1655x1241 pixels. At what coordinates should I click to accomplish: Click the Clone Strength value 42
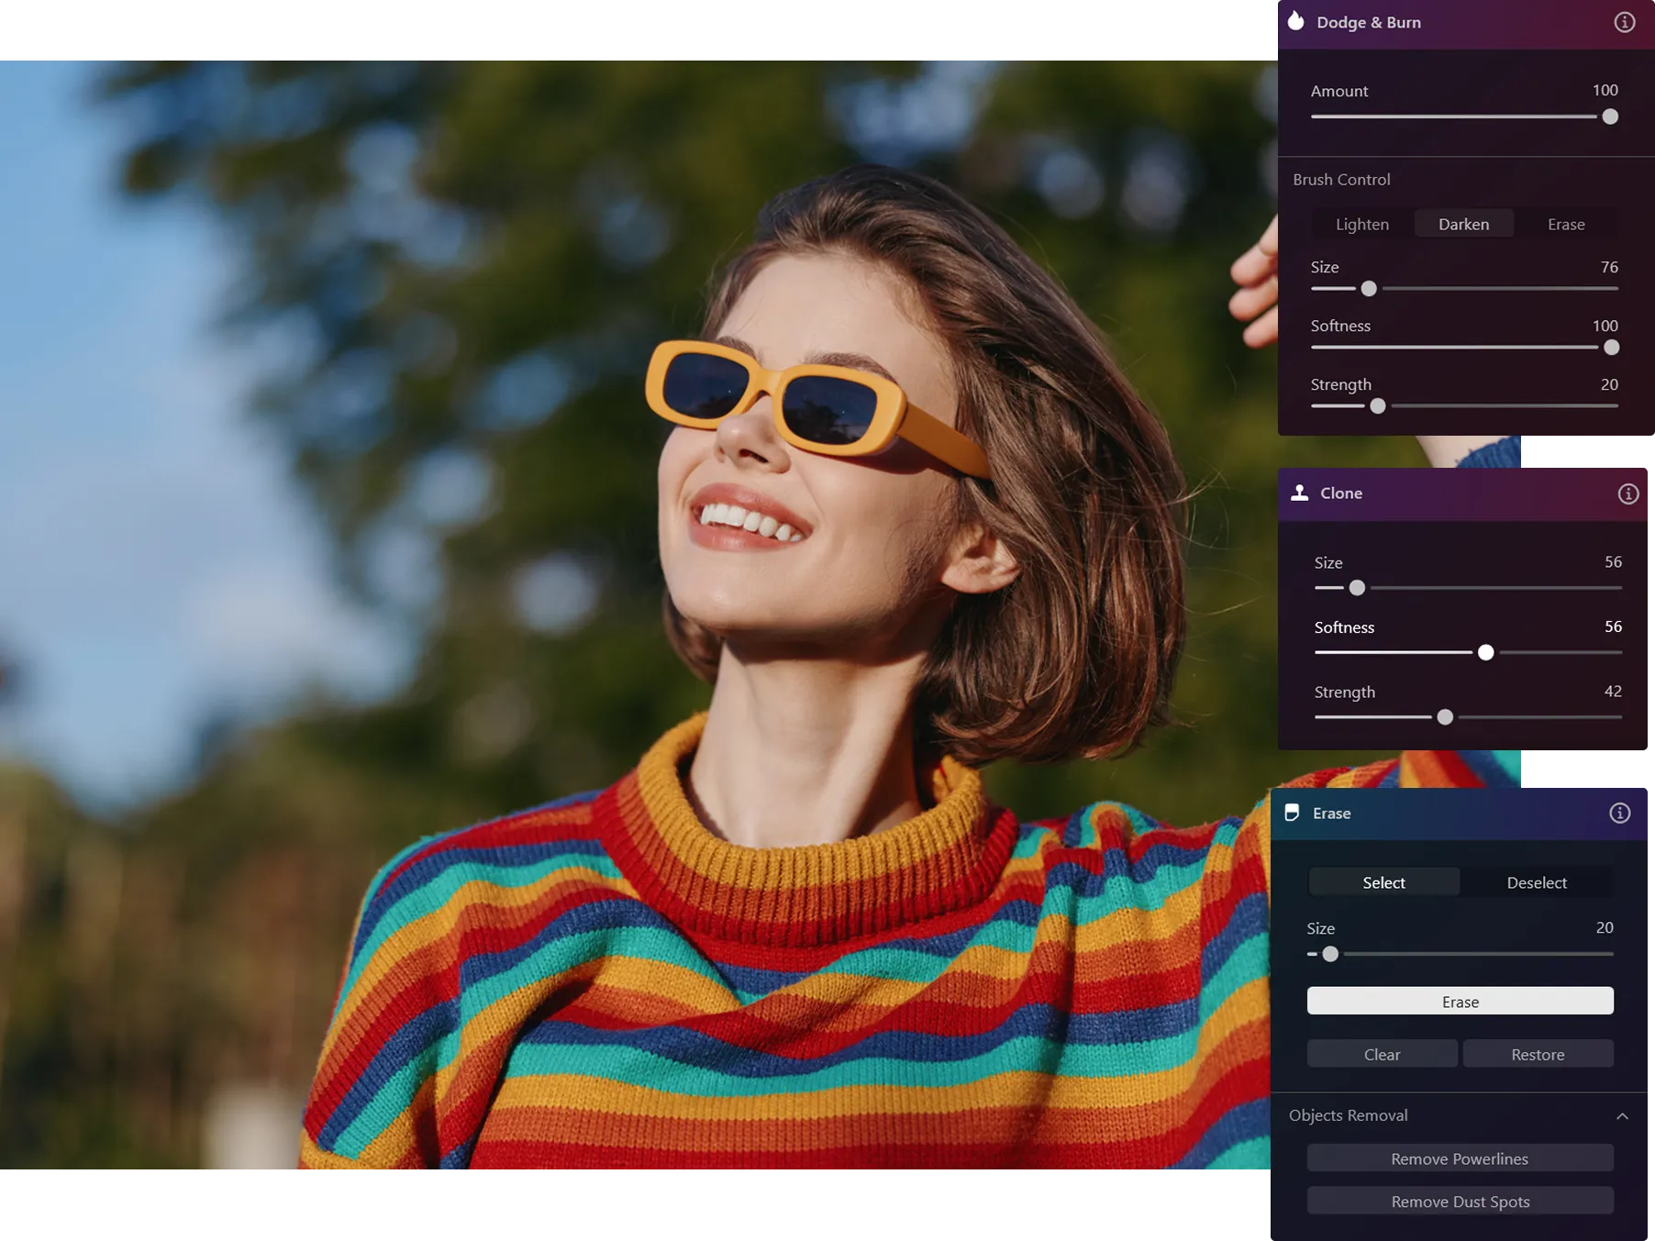point(1613,691)
